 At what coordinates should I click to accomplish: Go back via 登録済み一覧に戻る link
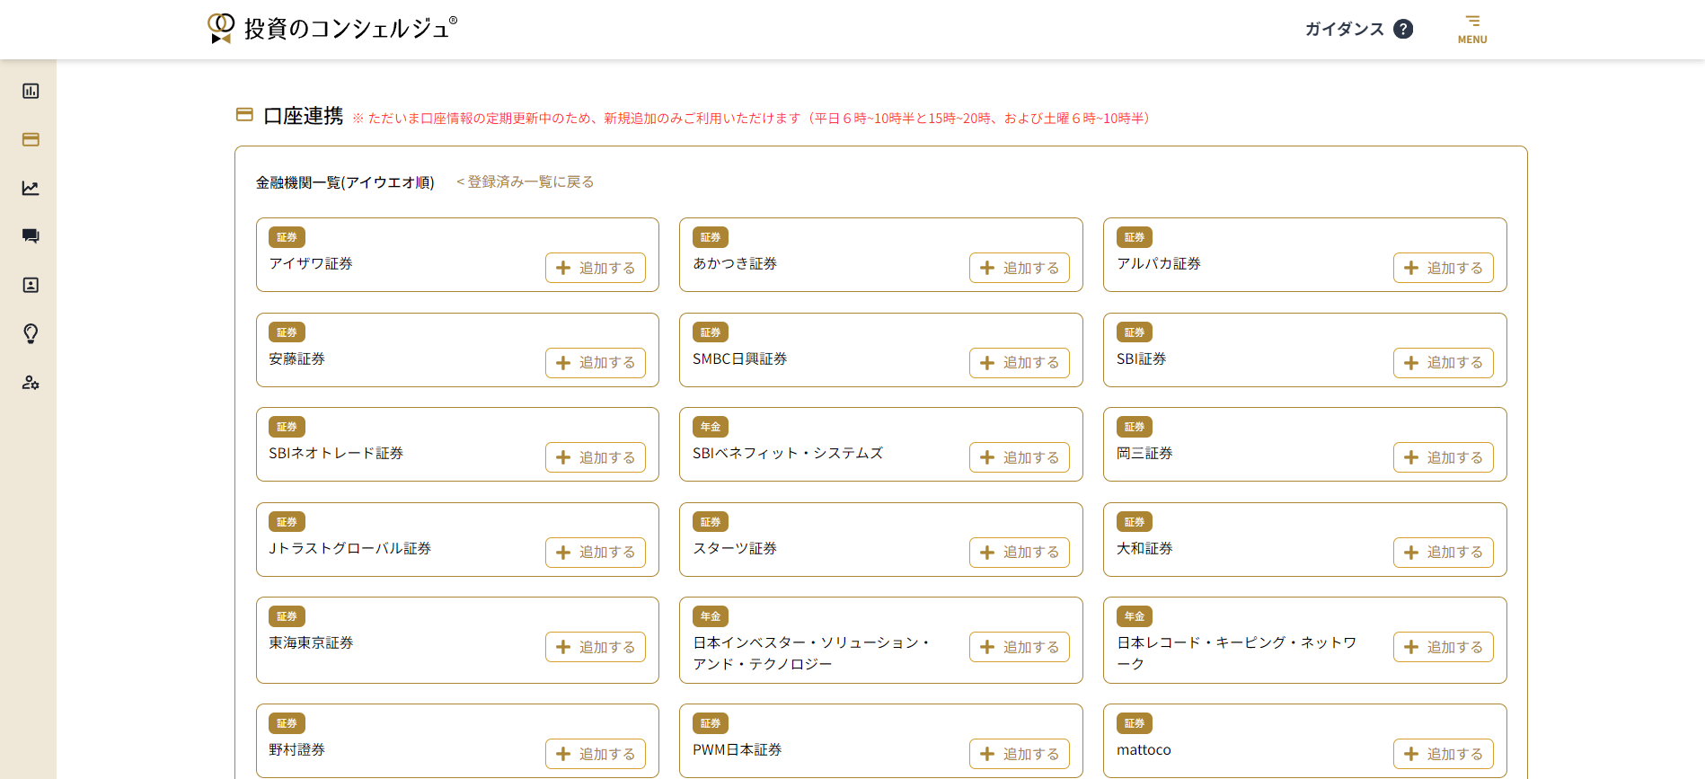pos(526,181)
